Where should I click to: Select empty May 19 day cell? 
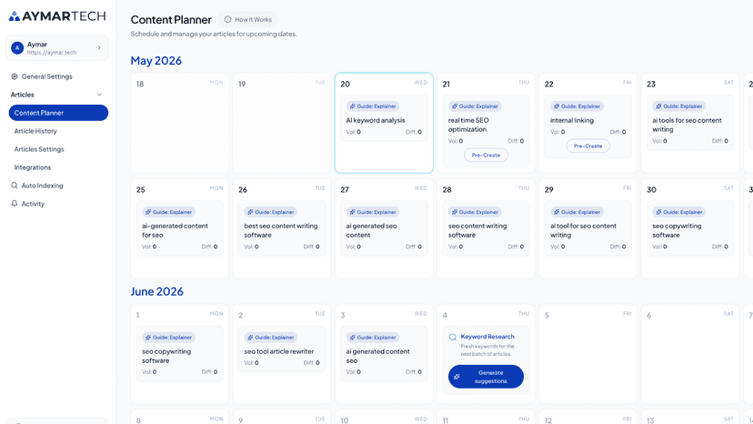coord(282,123)
